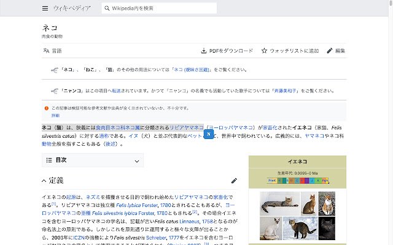Open the ICZN link

coord(79,238)
